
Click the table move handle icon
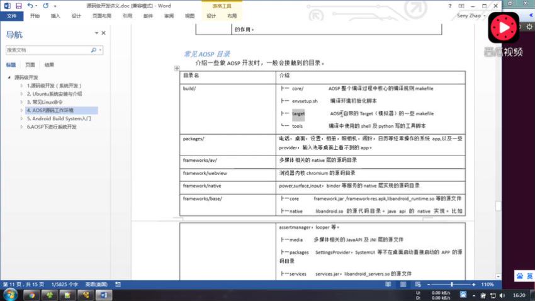coord(177,68)
